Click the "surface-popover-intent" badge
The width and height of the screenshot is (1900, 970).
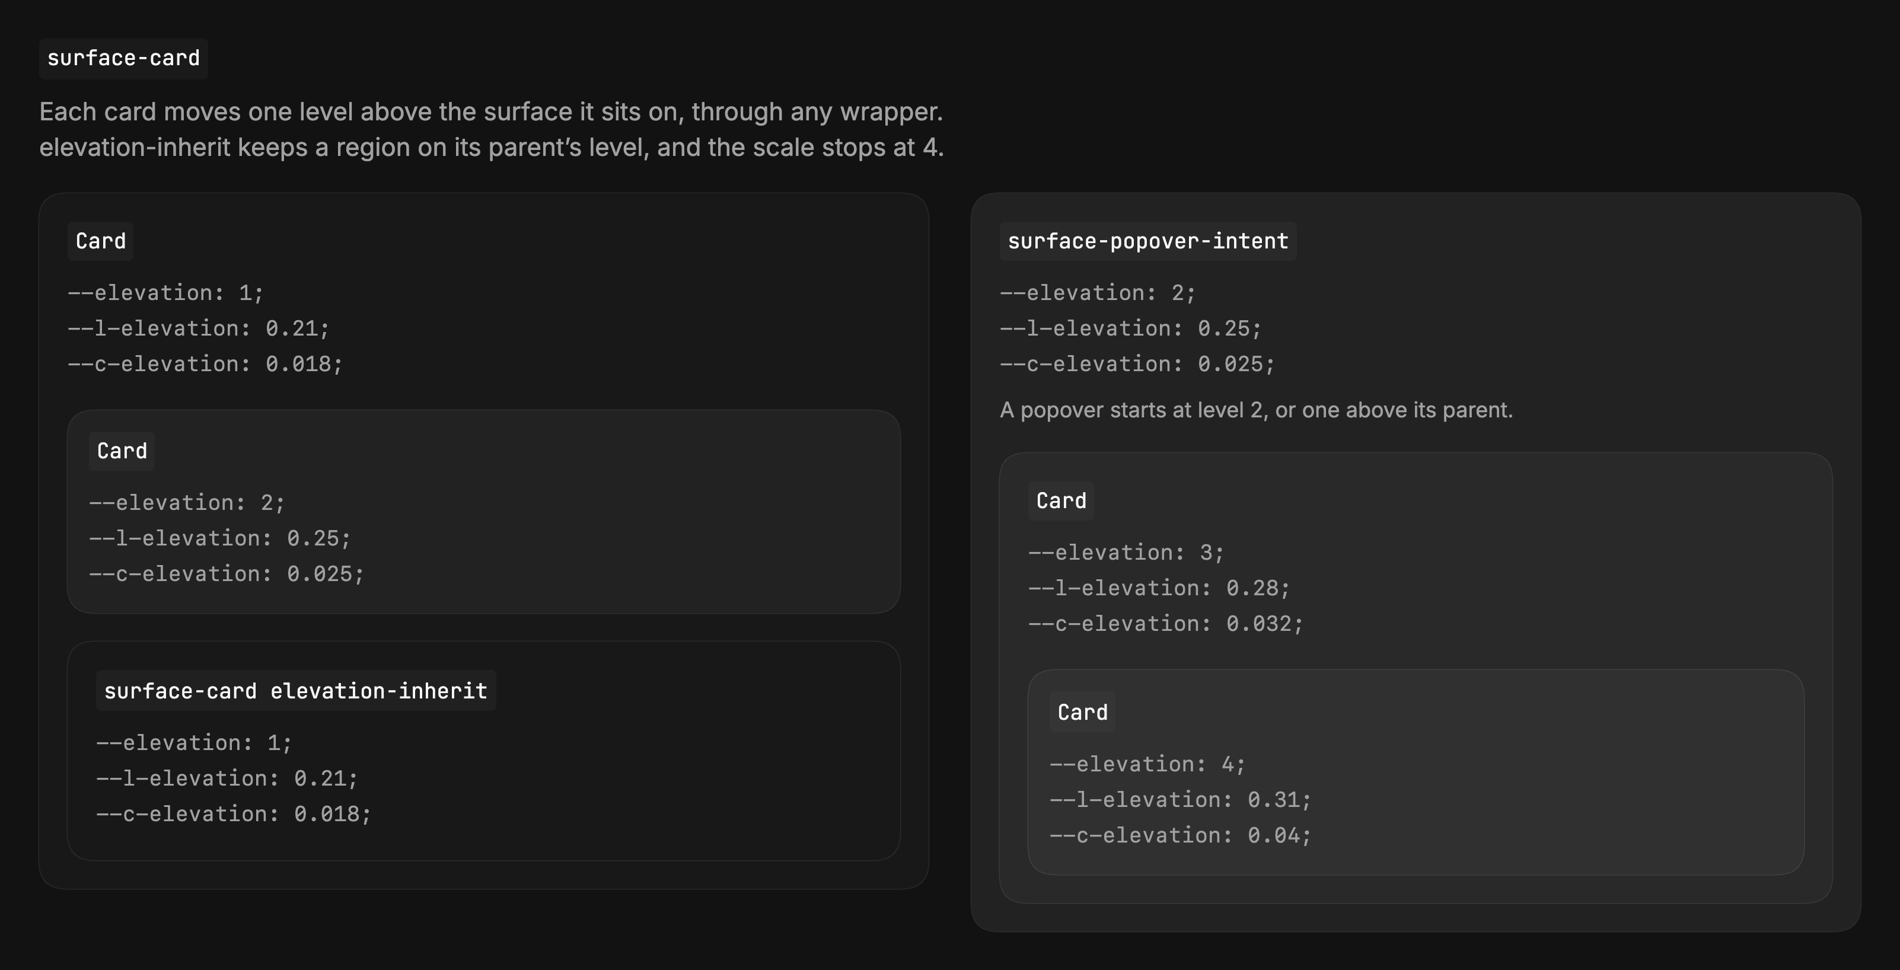click(x=1147, y=241)
